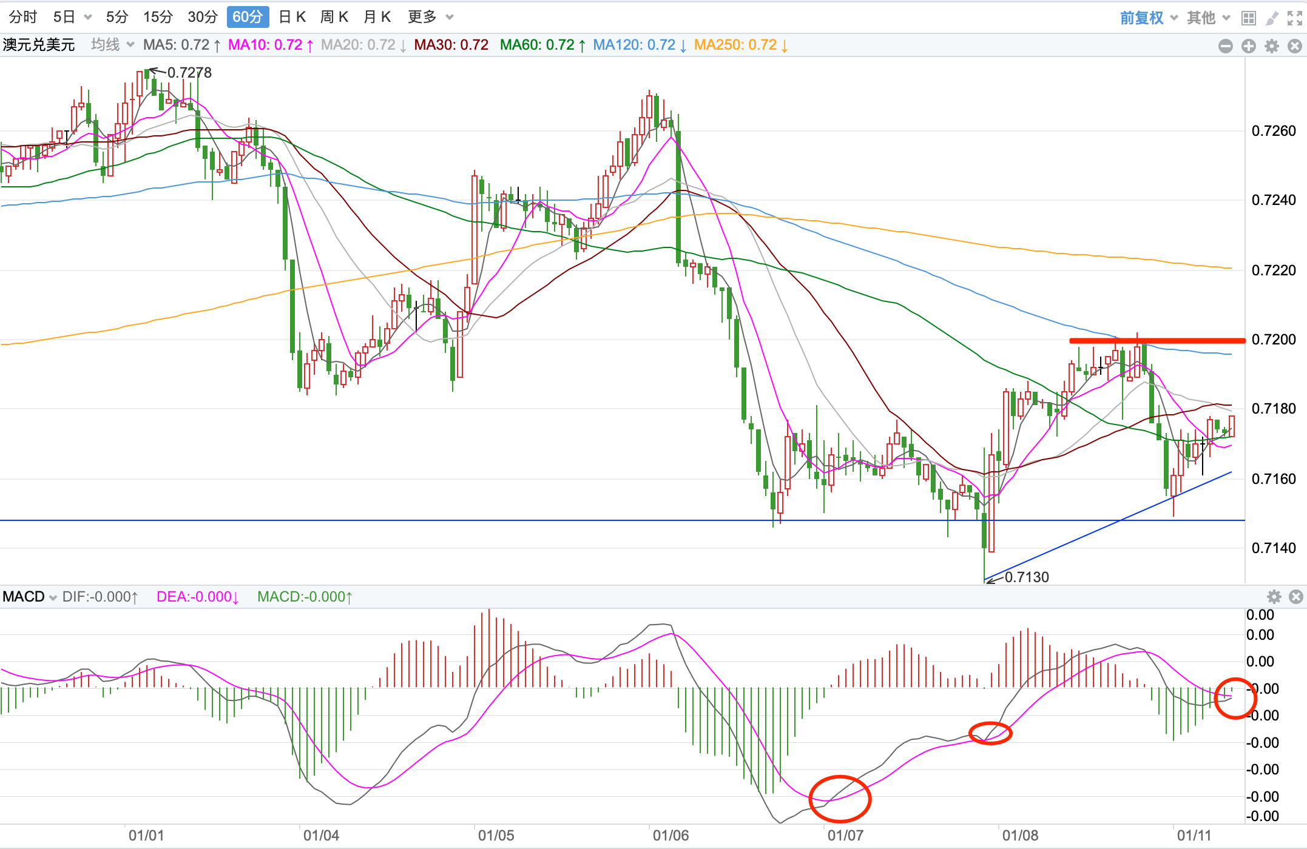This screenshot has height=849, width=1307.
Task: Click the 01/01 date axis label
Action: [x=146, y=836]
